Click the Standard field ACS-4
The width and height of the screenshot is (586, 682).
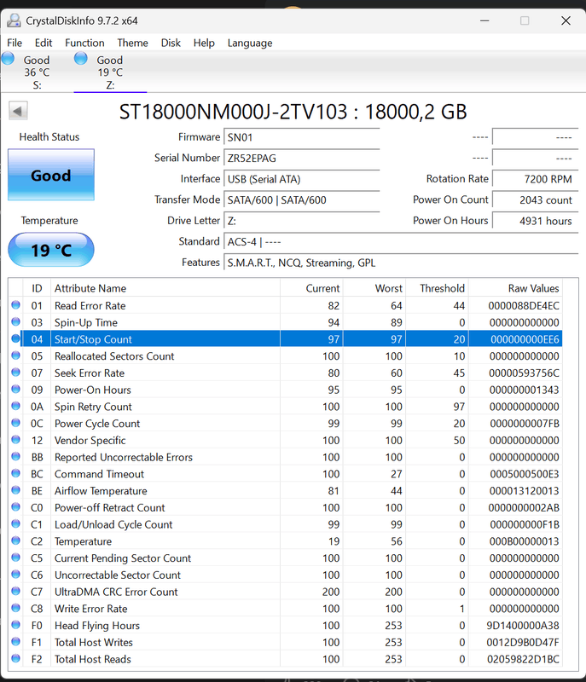pos(401,242)
